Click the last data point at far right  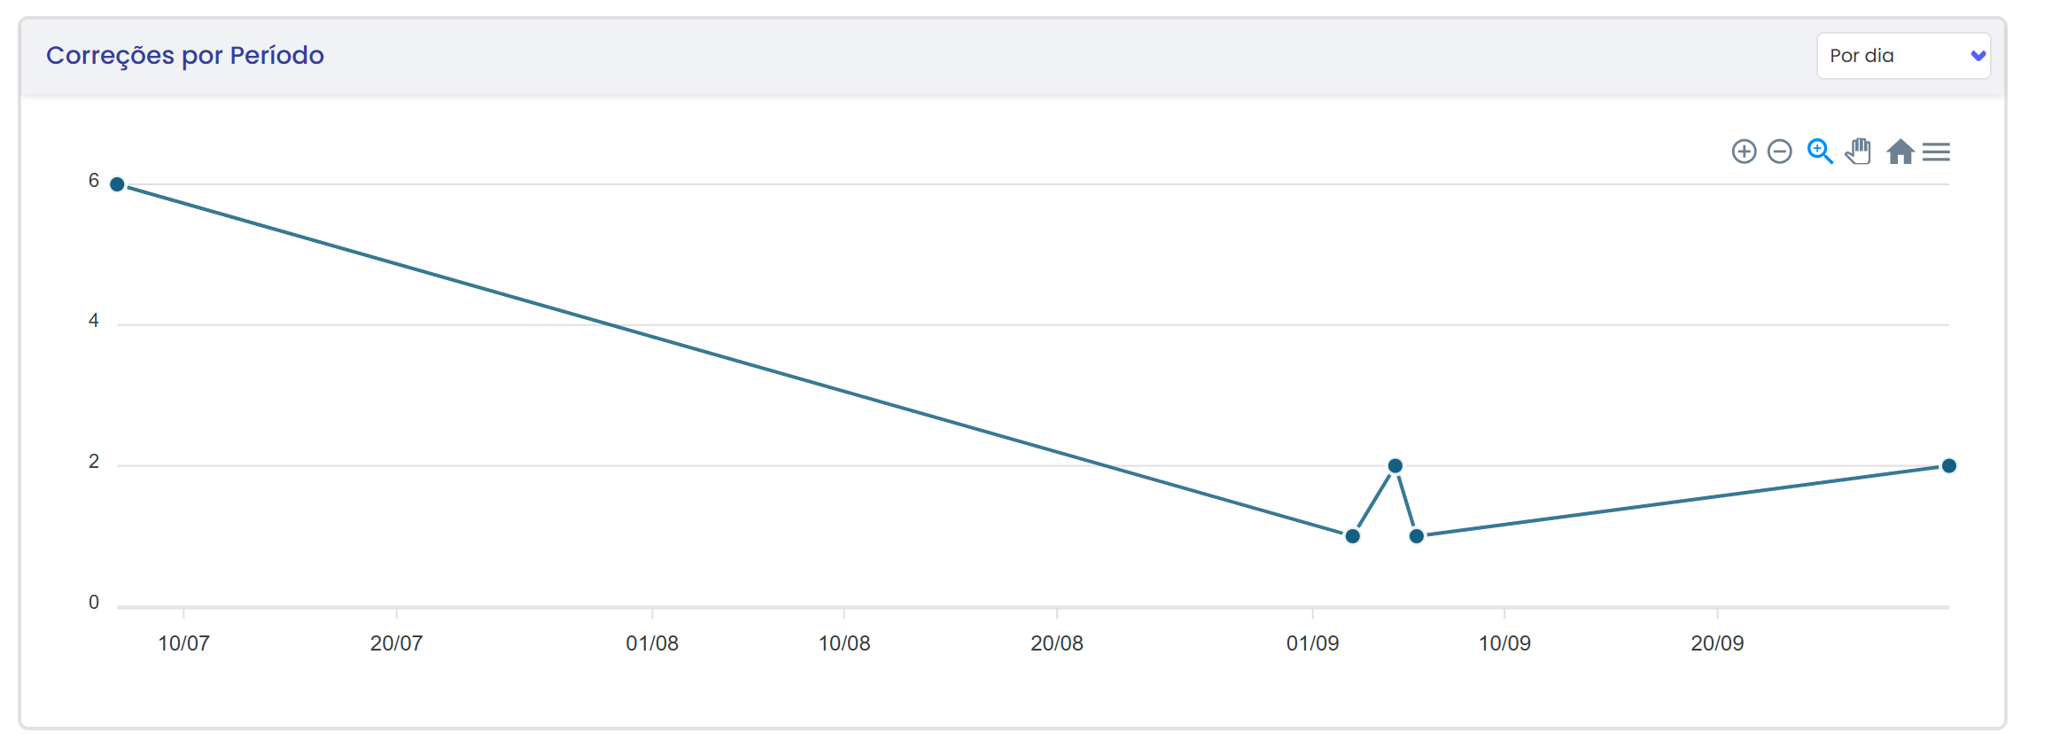(1949, 465)
